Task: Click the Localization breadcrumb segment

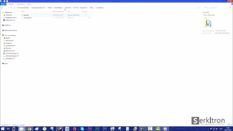Action: [x=99, y=8]
